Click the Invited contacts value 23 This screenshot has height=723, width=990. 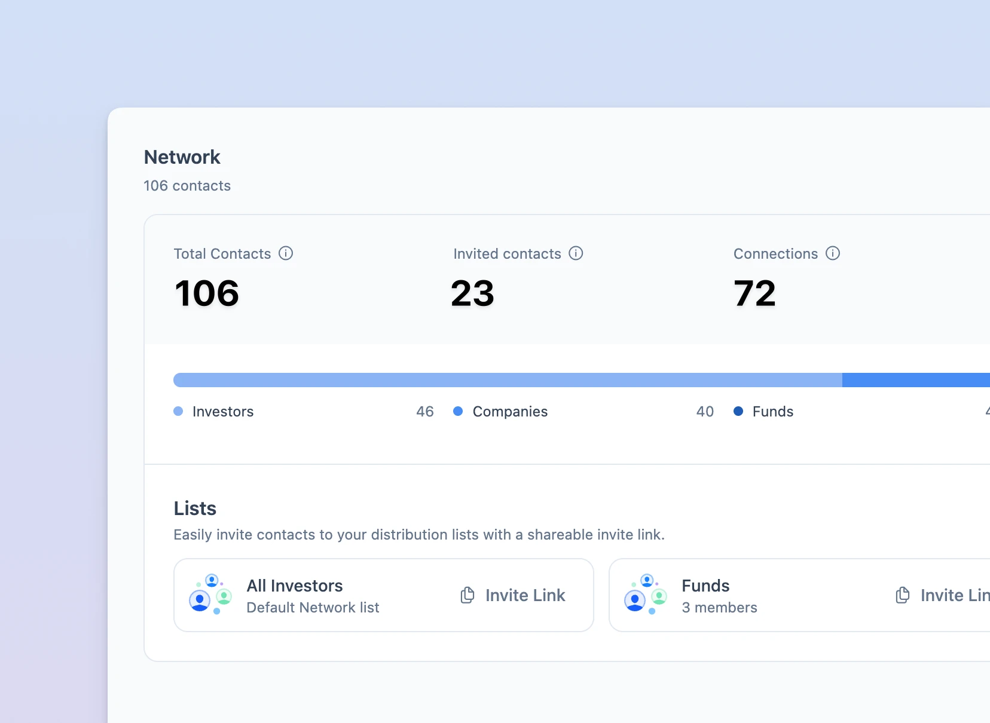[472, 293]
